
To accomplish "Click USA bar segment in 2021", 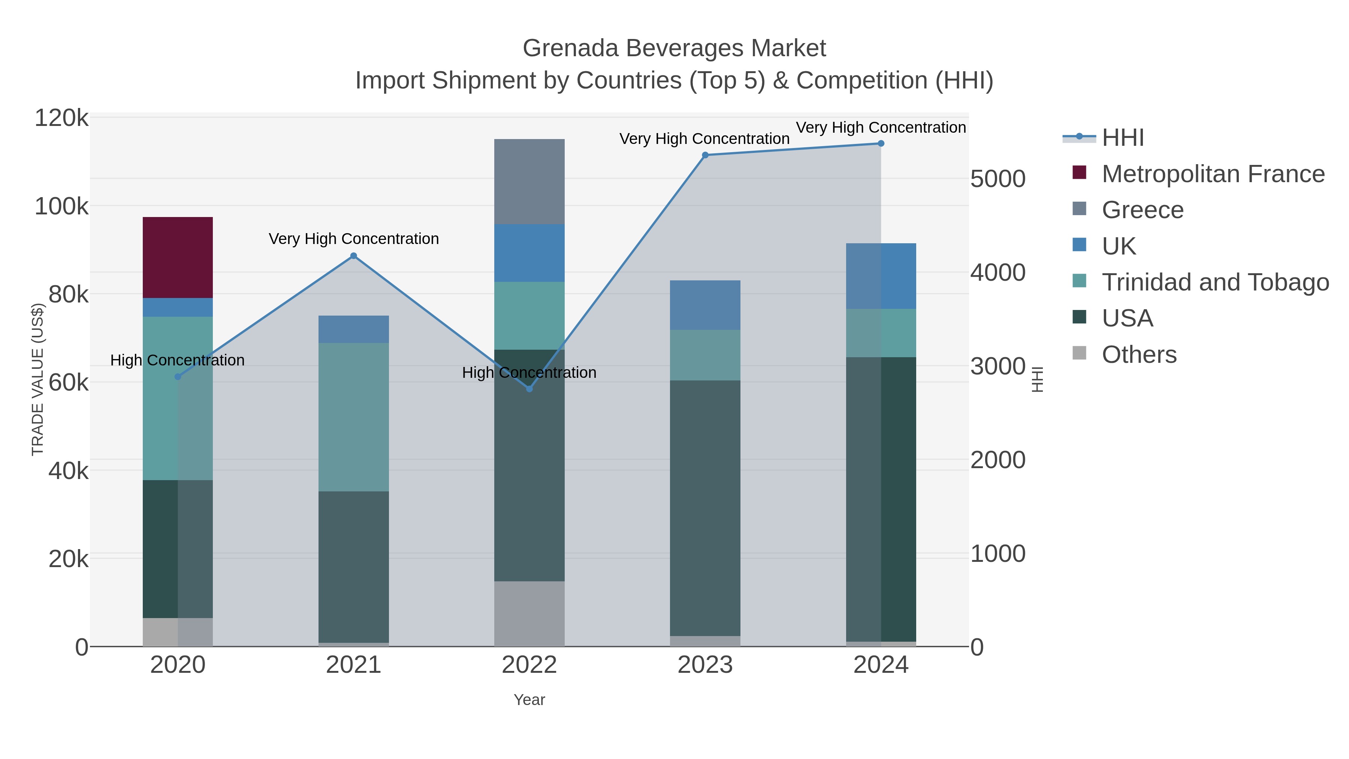I will point(353,567).
